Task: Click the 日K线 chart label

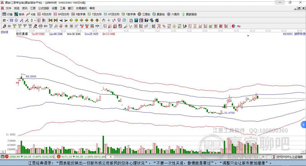Action: (x=4, y=32)
